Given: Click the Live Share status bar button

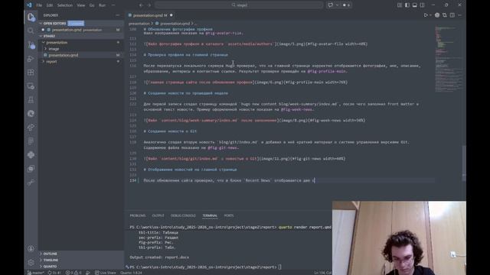Looking at the screenshot, I should (106, 273).
